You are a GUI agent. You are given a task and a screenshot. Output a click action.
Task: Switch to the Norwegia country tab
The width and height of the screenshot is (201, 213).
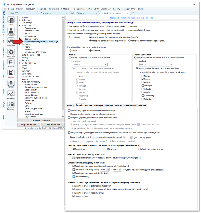point(98,105)
